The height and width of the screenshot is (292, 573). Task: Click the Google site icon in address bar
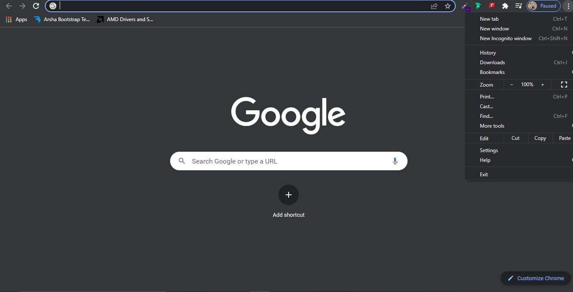point(53,6)
